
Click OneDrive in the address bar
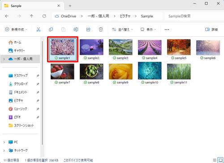pyautogui.click(x=69, y=16)
